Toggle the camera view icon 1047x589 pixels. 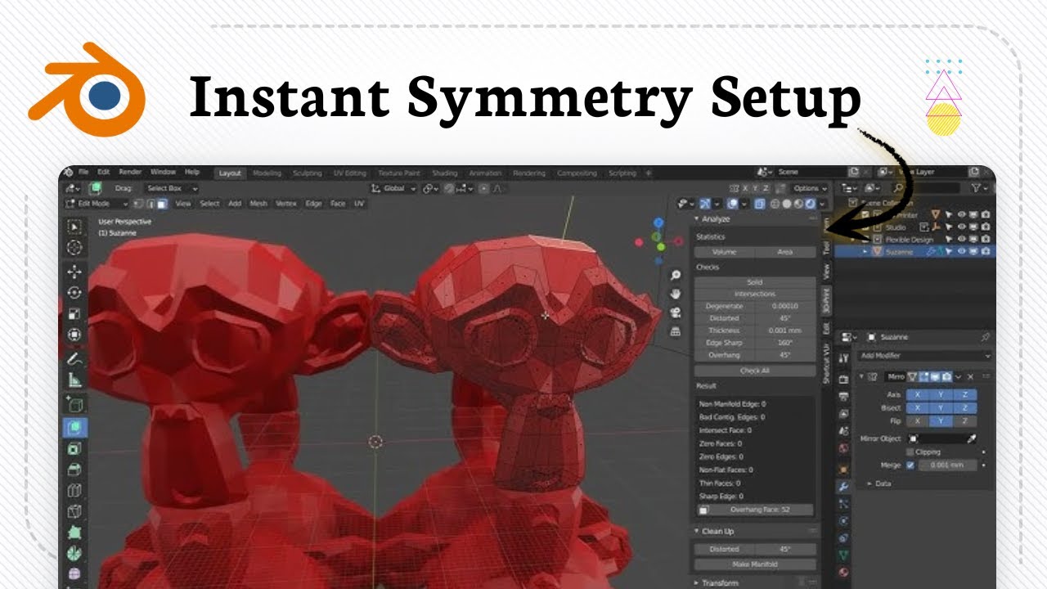click(x=676, y=312)
